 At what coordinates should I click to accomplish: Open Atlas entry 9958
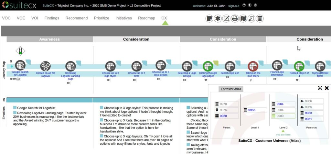click(227, 116)
